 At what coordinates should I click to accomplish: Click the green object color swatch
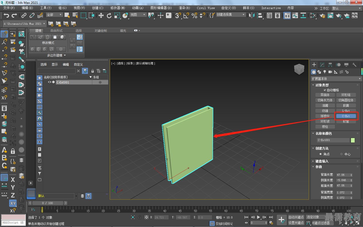(353, 140)
